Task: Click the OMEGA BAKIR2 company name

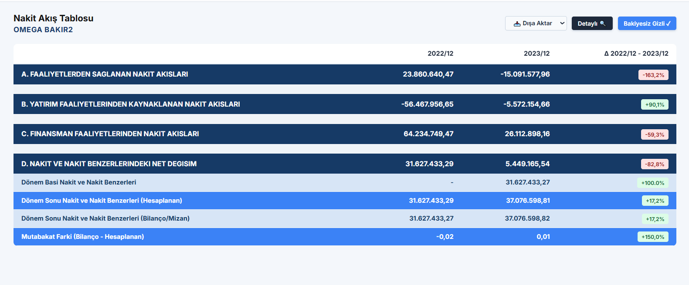Action: pyautogui.click(x=43, y=30)
